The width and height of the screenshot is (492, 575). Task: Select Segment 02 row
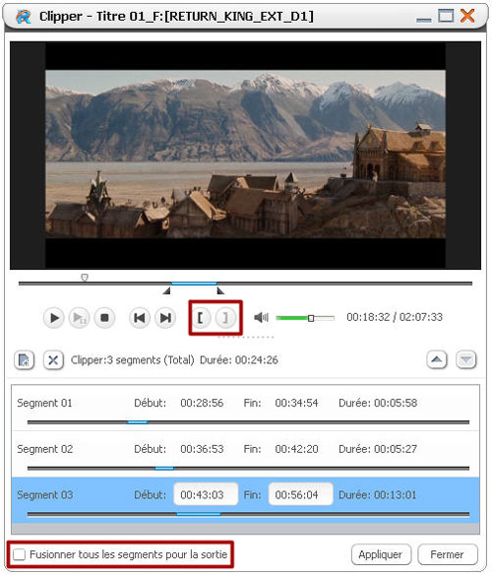(246, 454)
